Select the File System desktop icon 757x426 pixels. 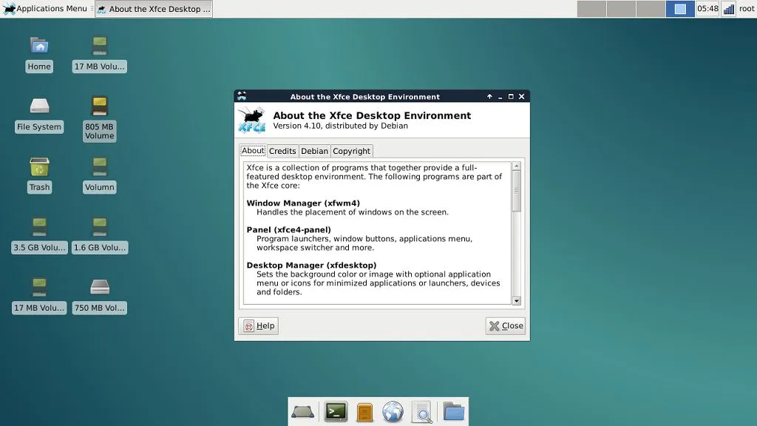(39, 114)
